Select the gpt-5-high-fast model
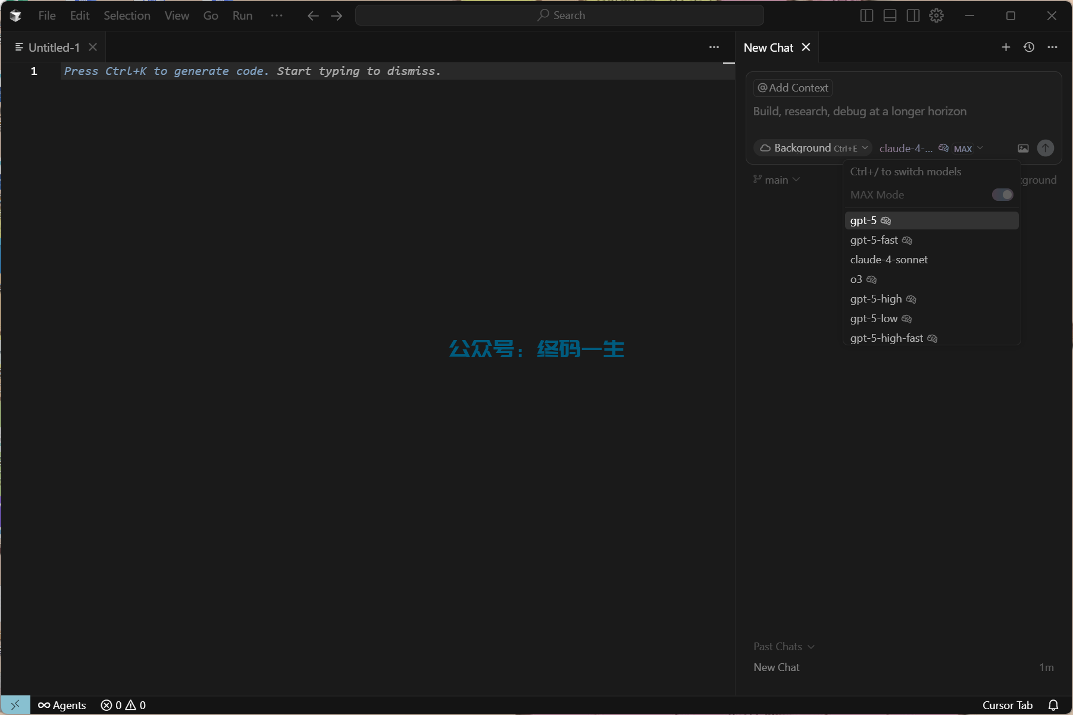Viewport: 1073px width, 715px height. pos(931,338)
